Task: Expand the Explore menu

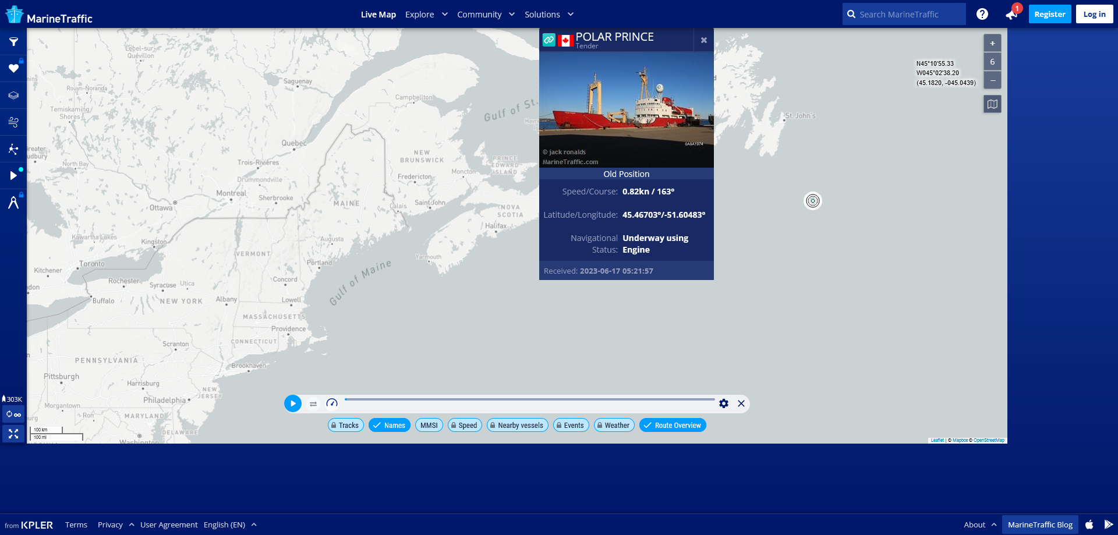Action: coord(427,15)
